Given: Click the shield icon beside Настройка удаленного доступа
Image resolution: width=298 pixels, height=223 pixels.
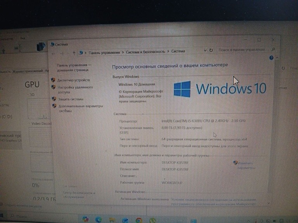Looking at the screenshot, I should pos(54,87).
